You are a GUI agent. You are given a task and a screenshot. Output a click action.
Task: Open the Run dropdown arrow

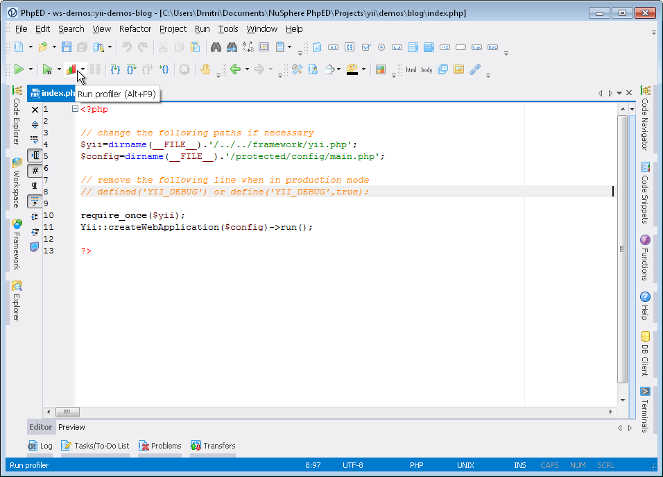click(31, 69)
